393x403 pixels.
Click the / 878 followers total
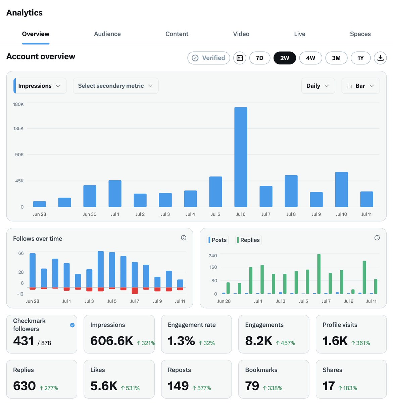(44, 343)
